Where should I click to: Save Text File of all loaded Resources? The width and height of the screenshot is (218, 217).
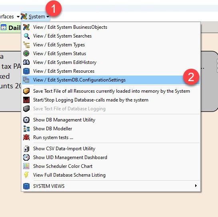tap(111, 91)
